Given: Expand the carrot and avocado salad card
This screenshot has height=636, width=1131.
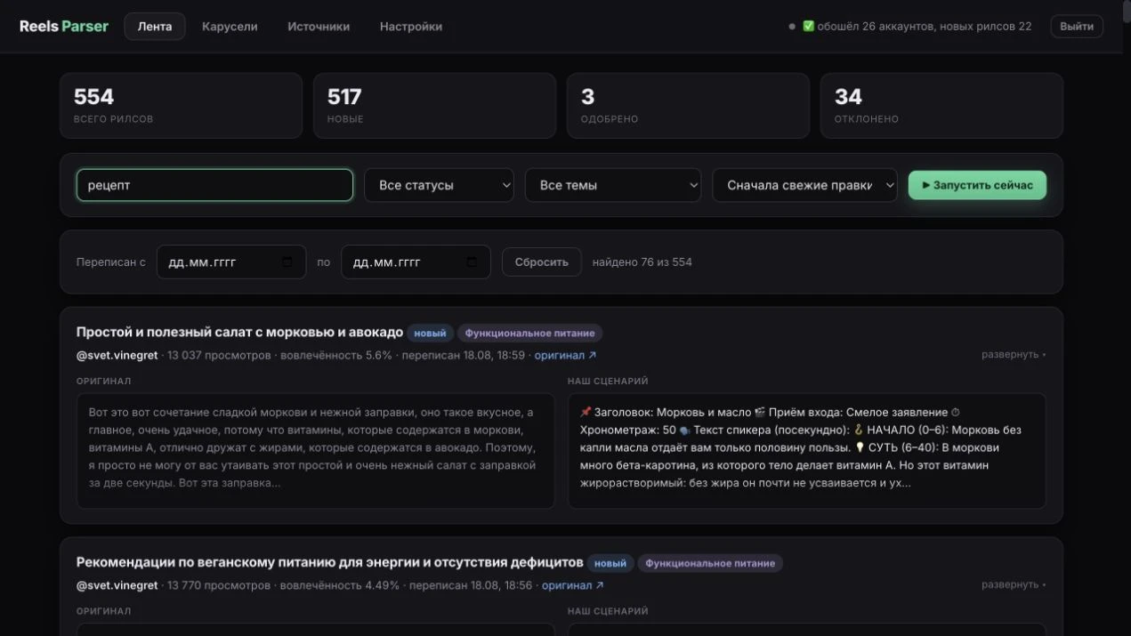Looking at the screenshot, I should tap(1014, 354).
